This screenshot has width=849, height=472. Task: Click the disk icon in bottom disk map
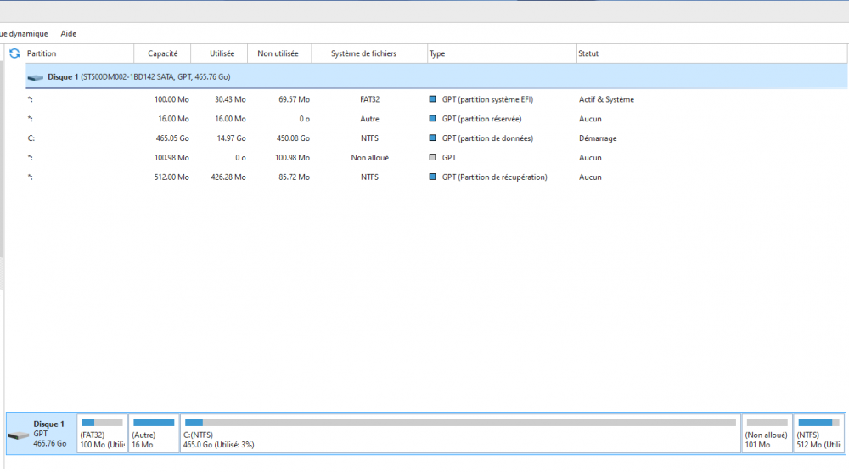18,435
